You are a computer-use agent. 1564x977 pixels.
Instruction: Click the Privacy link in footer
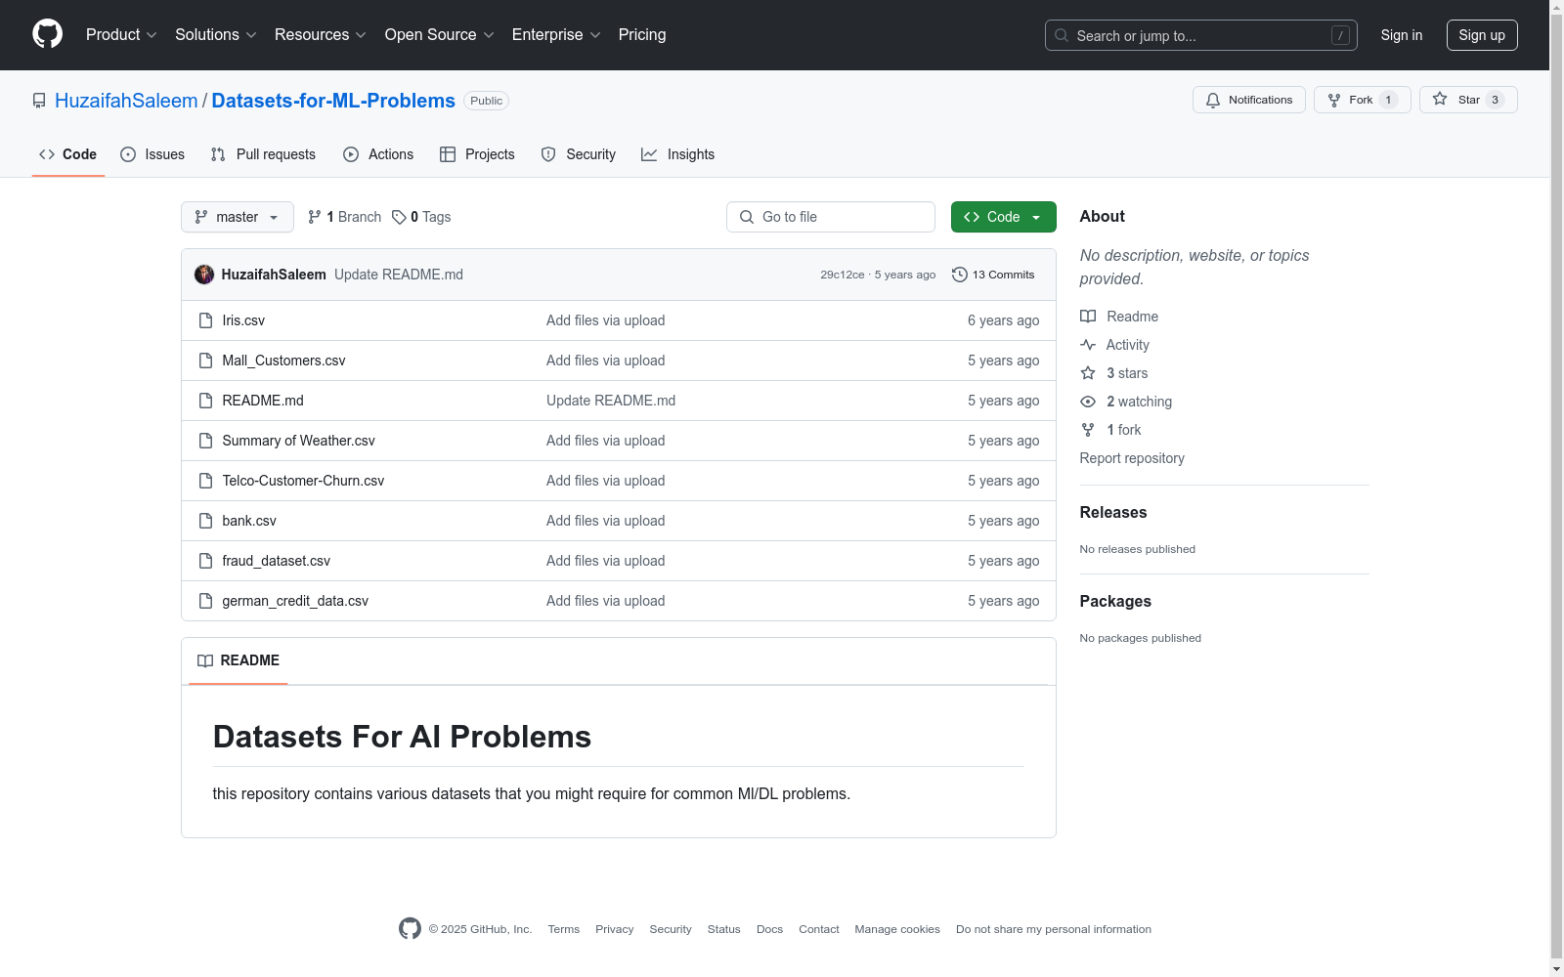tap(615, 929)
